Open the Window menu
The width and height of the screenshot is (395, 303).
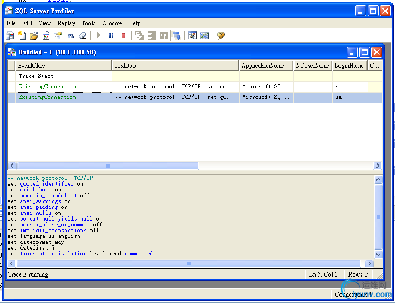click(x=112, y=23)
